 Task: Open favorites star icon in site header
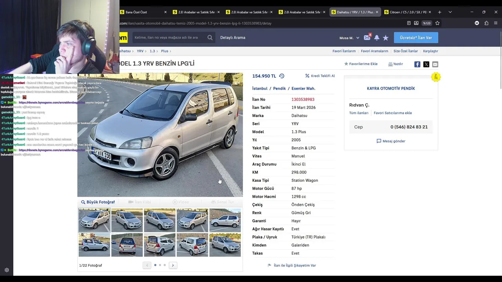click(x=386, y=38)
